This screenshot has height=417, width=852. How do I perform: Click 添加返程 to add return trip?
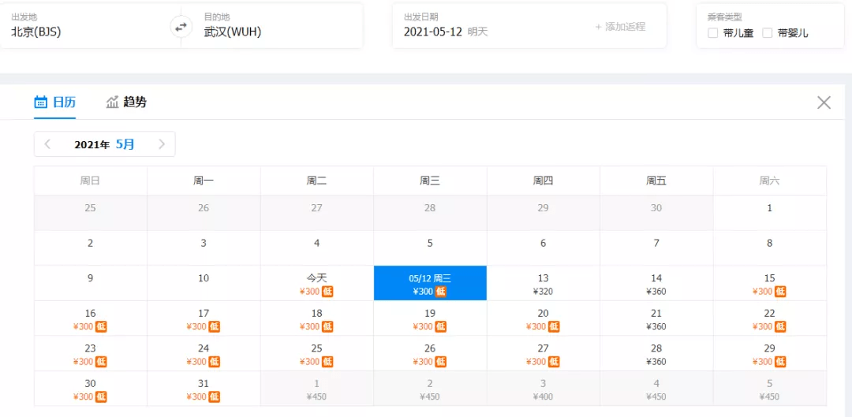[x=620, y=27]
